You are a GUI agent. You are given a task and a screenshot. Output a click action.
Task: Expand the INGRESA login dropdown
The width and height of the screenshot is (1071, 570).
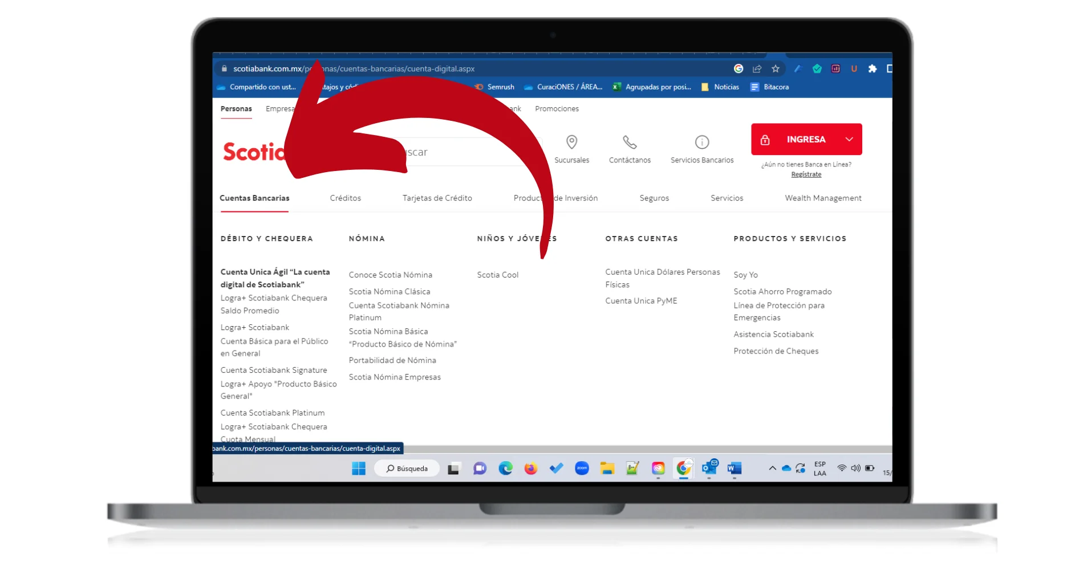click(849, 140)
